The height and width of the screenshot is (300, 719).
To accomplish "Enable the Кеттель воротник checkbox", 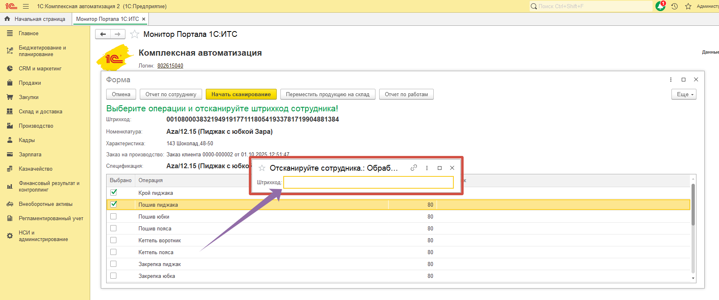I will point(114,240).
